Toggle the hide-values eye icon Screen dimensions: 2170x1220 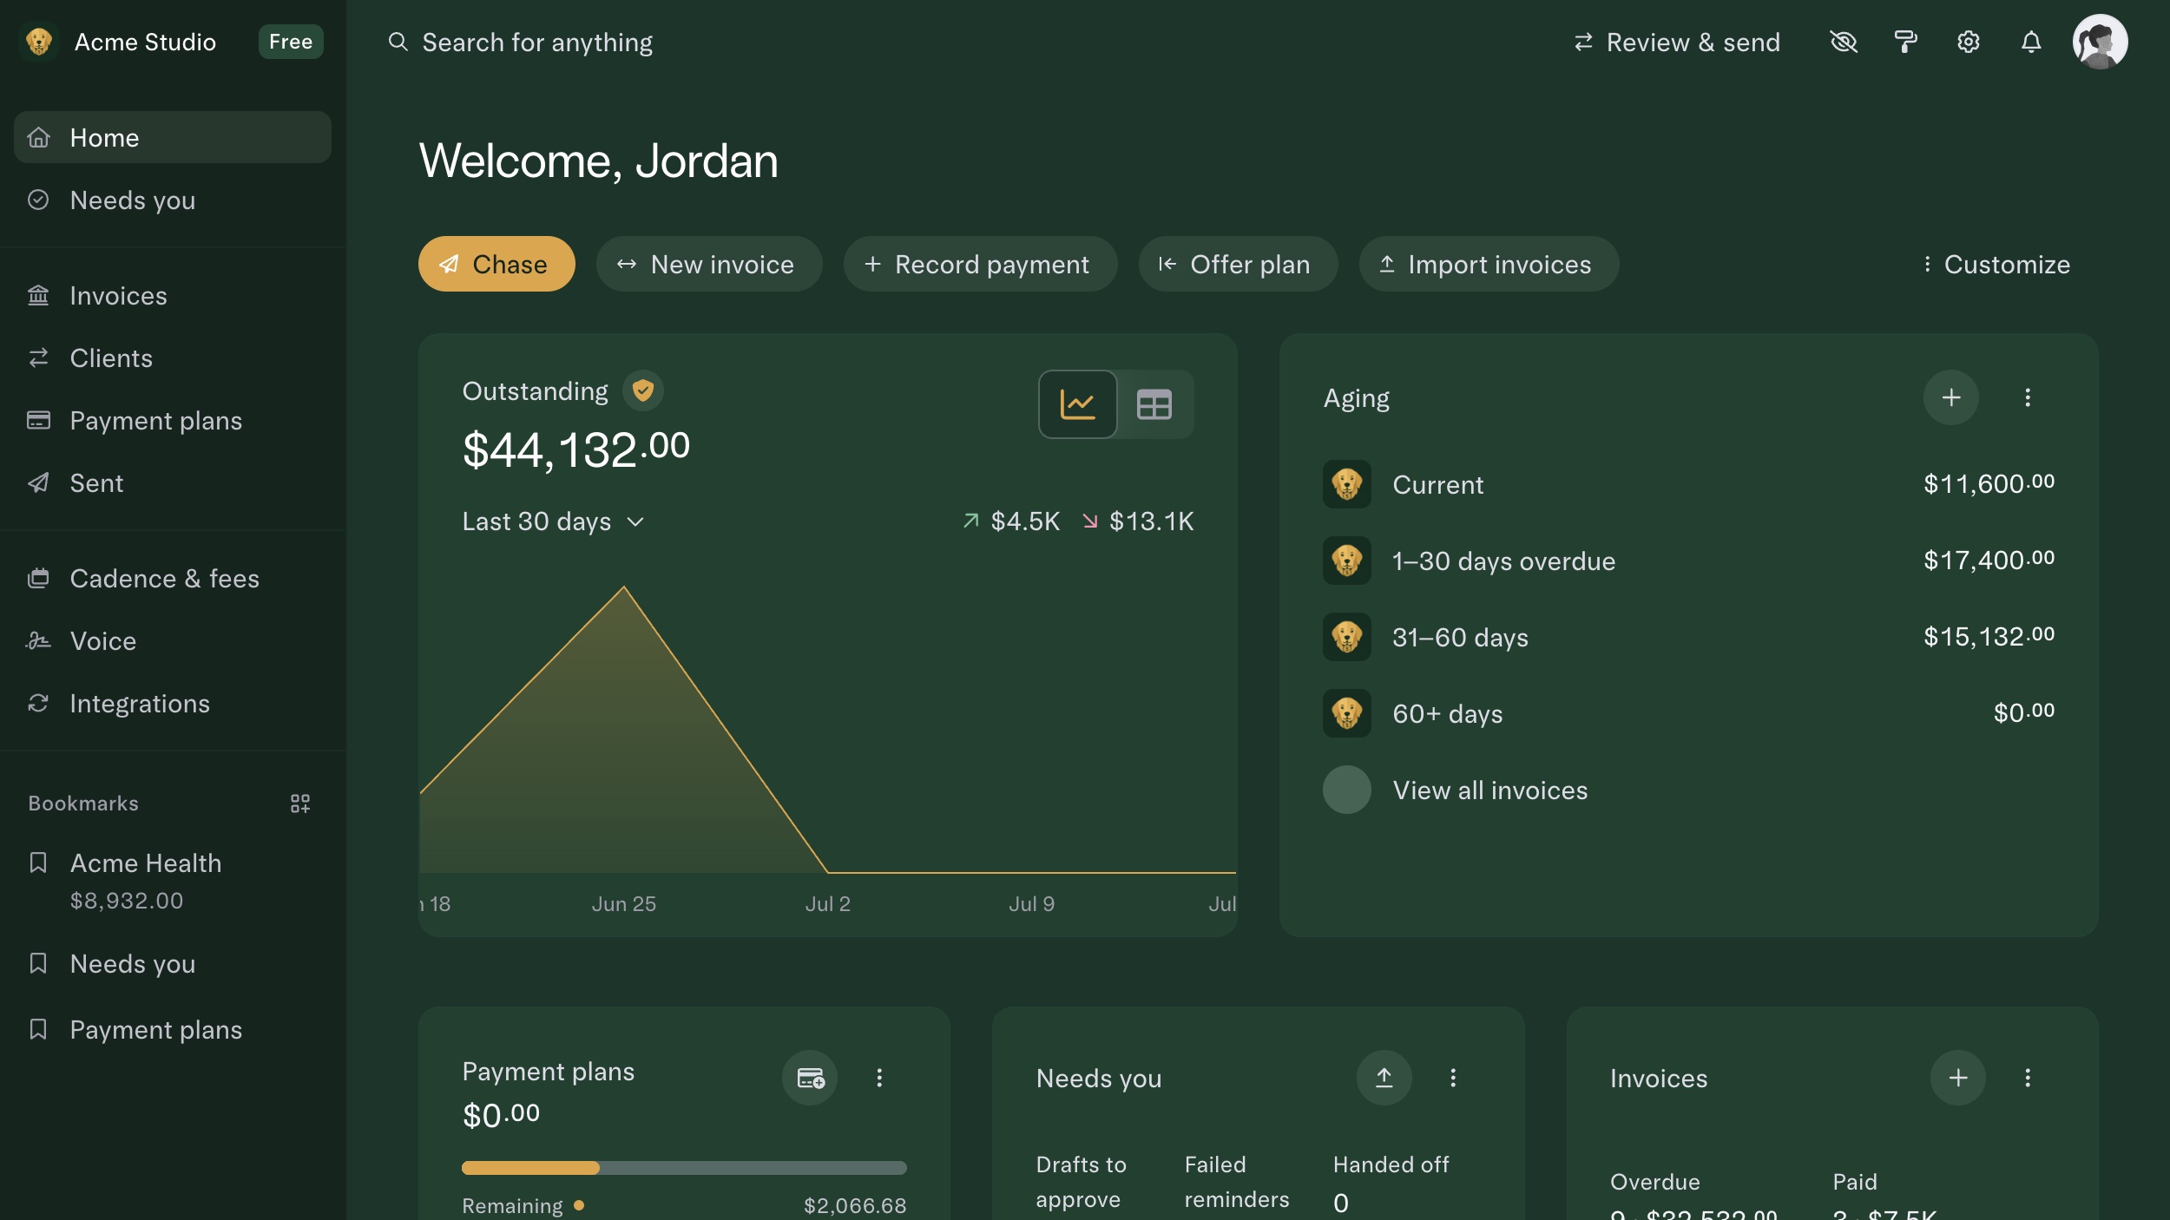(x=1843, y=42)
